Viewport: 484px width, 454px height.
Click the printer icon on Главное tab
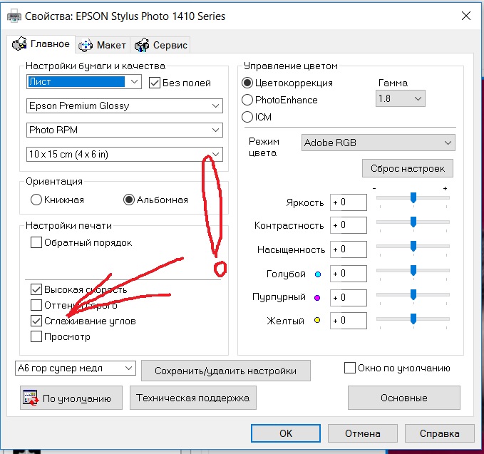pos(19,43)
